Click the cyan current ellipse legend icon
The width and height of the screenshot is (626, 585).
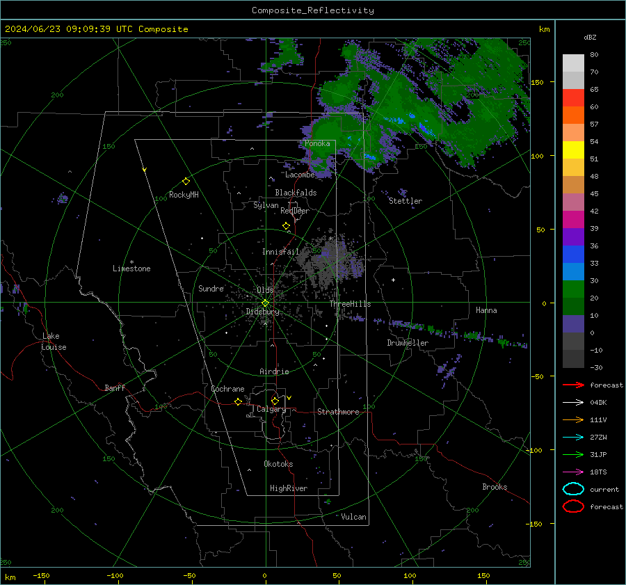click(573, 489)
